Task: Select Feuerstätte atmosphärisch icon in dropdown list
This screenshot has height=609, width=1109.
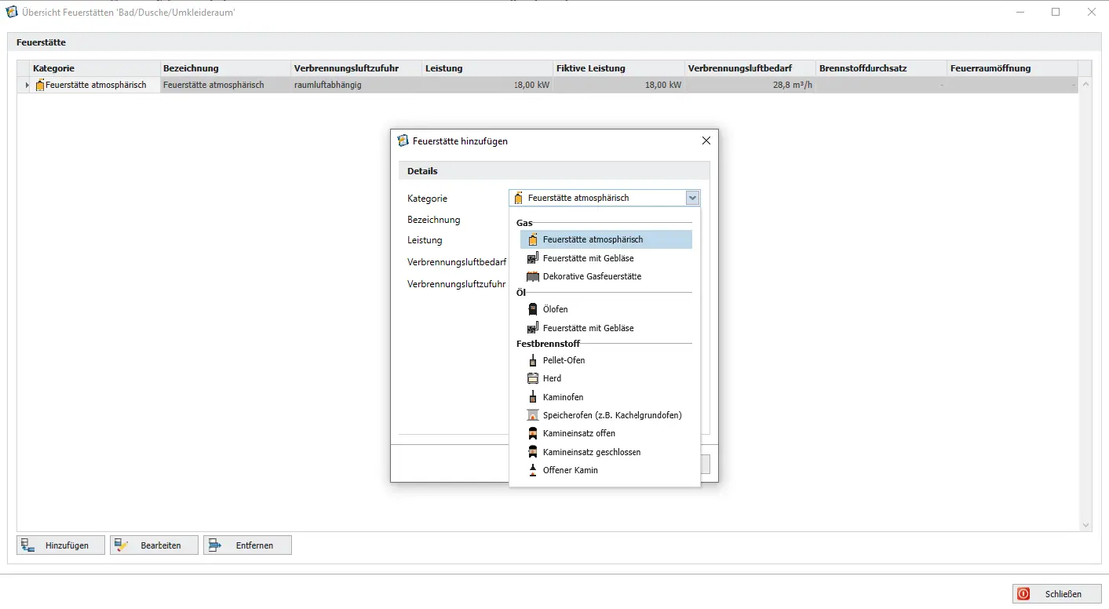Action: (x=533, y=239)
